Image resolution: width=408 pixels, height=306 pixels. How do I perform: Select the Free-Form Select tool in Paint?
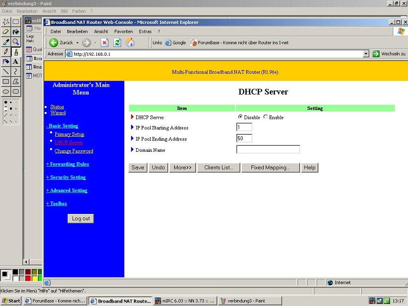(6, 21)
